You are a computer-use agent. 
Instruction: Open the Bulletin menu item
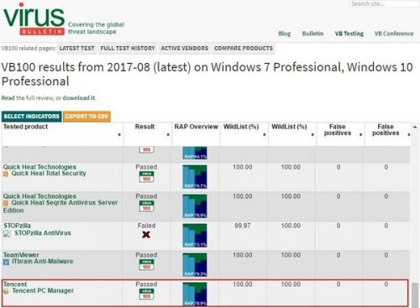312,34
